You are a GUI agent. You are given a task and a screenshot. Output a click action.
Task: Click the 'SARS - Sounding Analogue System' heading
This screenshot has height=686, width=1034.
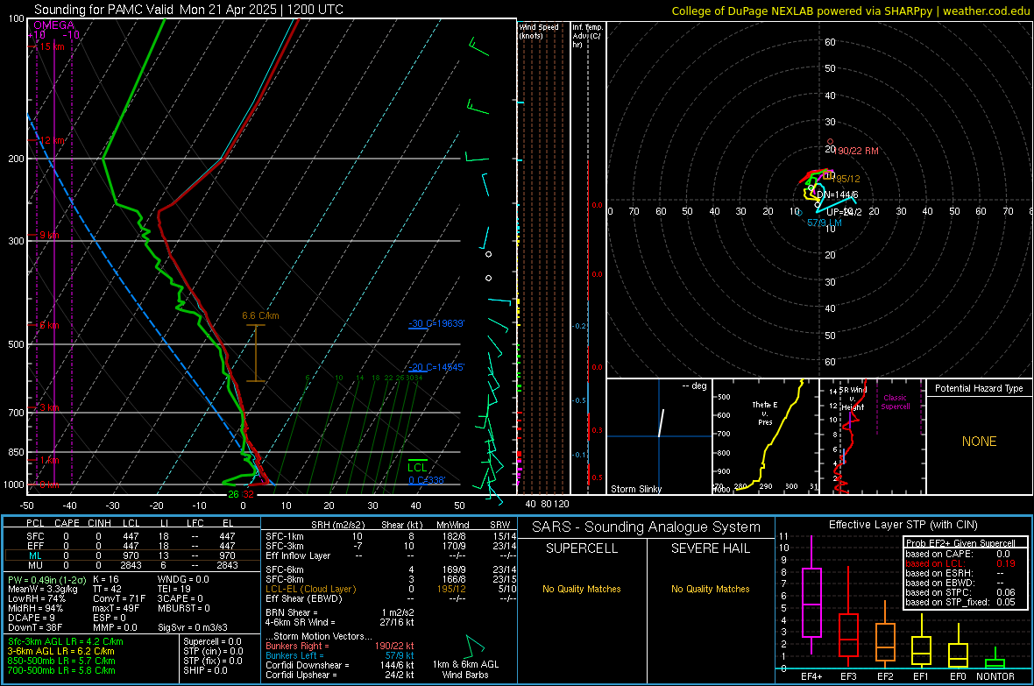(647, 527)
